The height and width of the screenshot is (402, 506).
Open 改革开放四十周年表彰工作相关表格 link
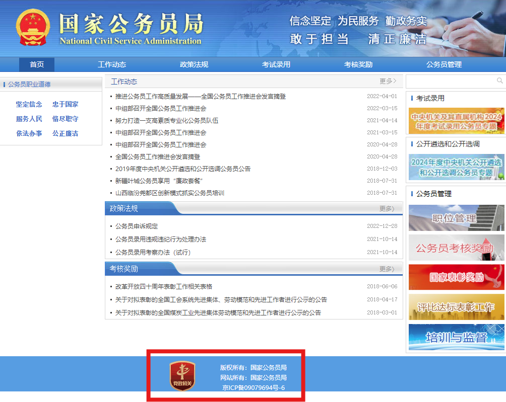point(164,286)
